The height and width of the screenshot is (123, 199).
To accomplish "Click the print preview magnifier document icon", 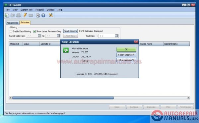I will pos(37,15).
